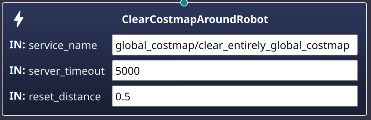This screenshot has width=371, height=120.
Task: Click the teal input port connector on top
Action: coord(184,3)
